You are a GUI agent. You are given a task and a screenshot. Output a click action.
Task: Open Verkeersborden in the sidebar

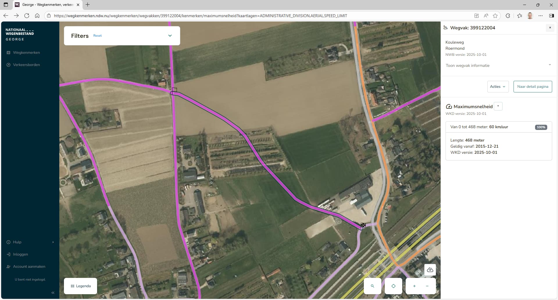26,65
